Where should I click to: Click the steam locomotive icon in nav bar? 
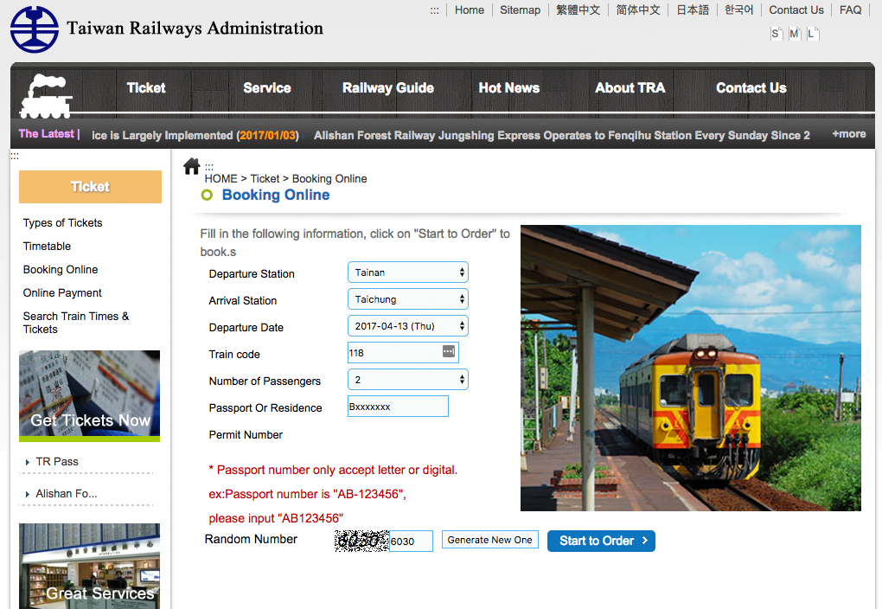pyautogui.click(x=46, y=96)
